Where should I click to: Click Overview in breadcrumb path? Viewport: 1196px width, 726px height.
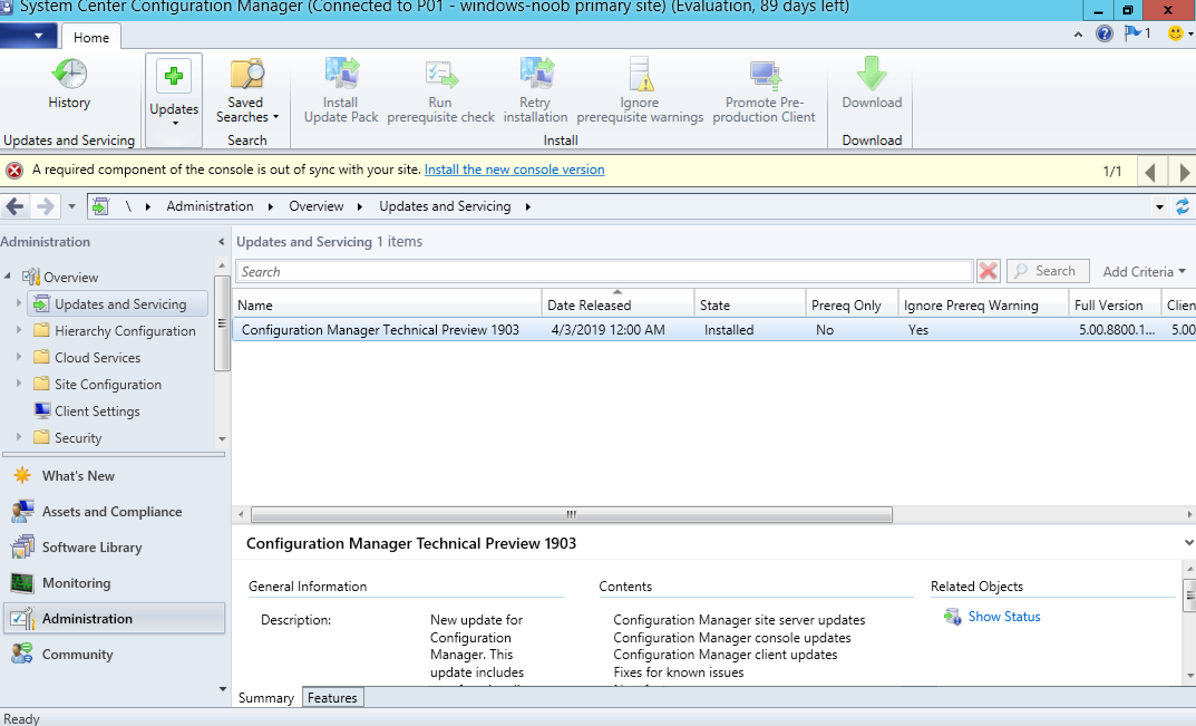[x=316, y=206]
